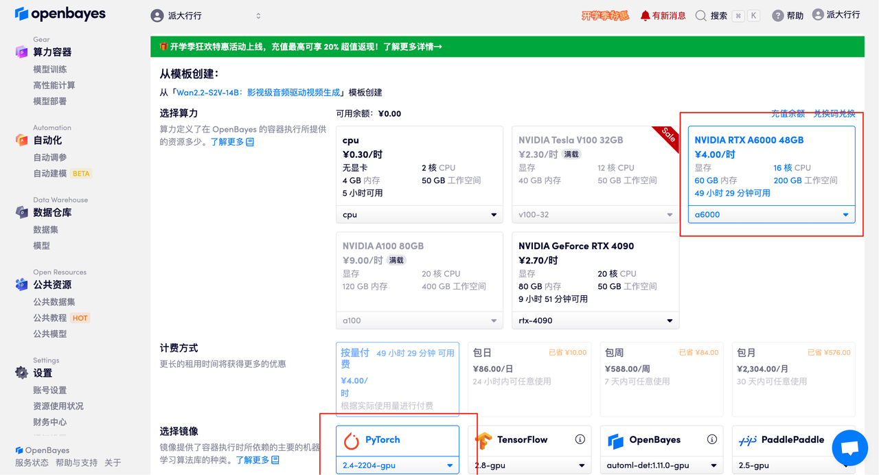The image size is (879, 475).
Task: Click the TensorFlow info icon
Action: (x=580, y=439)
